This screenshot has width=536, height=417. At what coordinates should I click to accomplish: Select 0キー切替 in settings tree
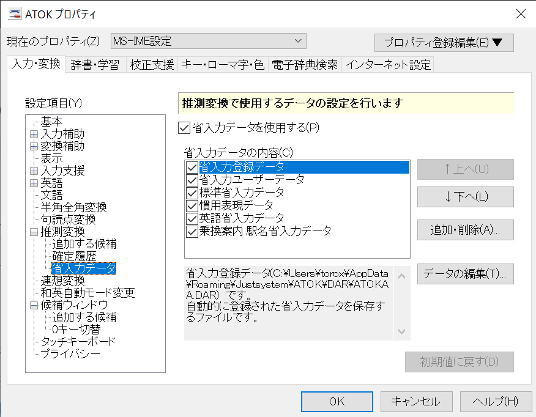point(76,330)
